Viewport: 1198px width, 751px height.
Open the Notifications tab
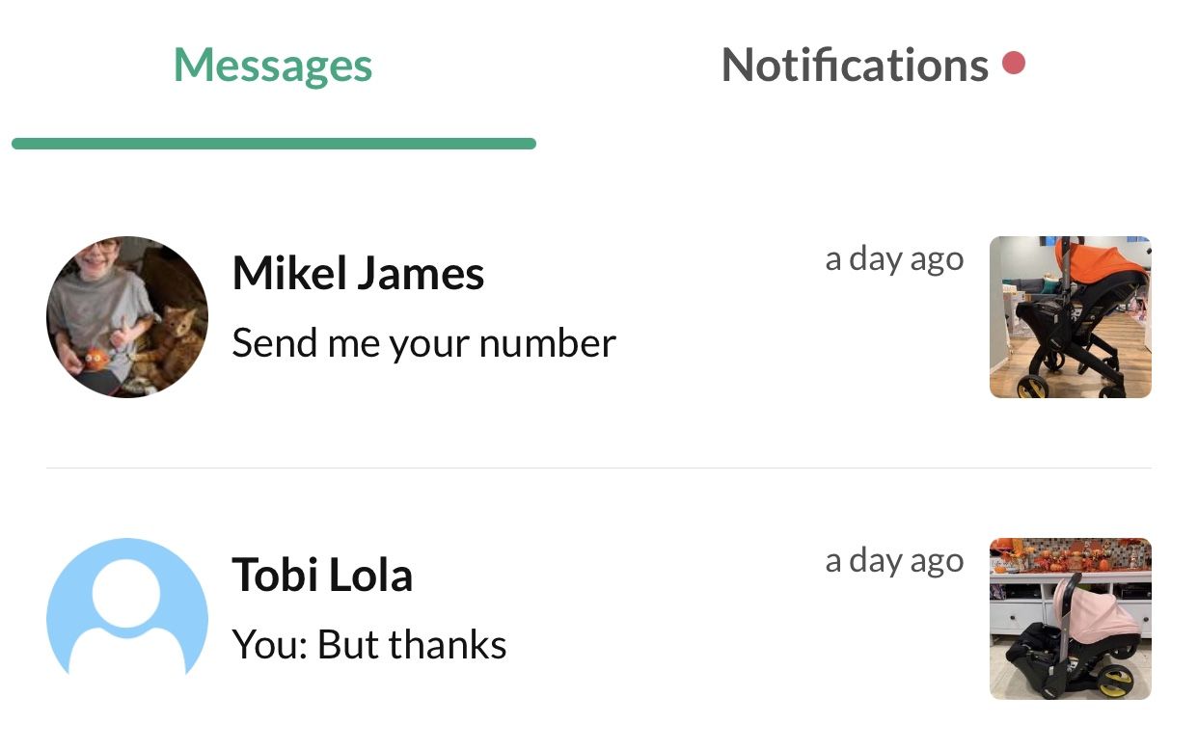coord(873,72)
